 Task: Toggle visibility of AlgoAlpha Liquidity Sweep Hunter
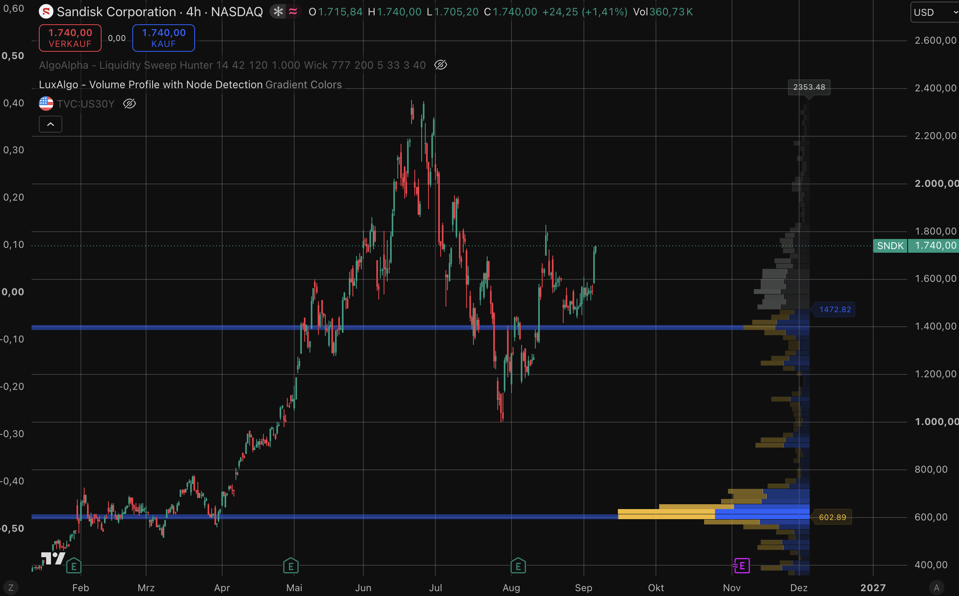click(441, 65)
